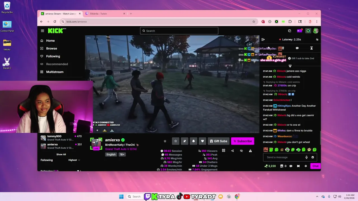Image resolution: width=358 pixels, height=201 pixels.
Task: Toggle the unboxed star near Gift Subs
Action: point(165,141)
